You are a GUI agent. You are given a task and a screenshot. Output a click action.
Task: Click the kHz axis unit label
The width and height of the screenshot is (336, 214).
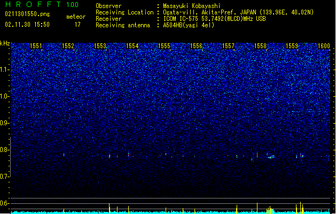(5, 43)
